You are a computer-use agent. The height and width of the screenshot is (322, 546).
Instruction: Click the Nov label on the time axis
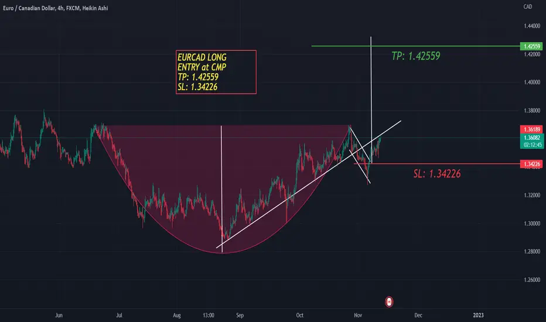(x=358, y=316)
